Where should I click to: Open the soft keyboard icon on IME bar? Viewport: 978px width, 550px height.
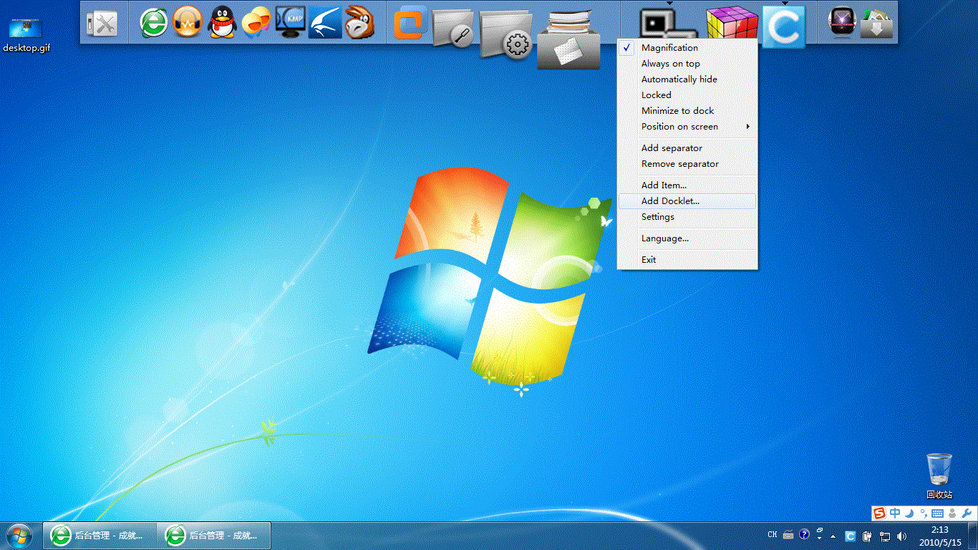click(938, 513)
